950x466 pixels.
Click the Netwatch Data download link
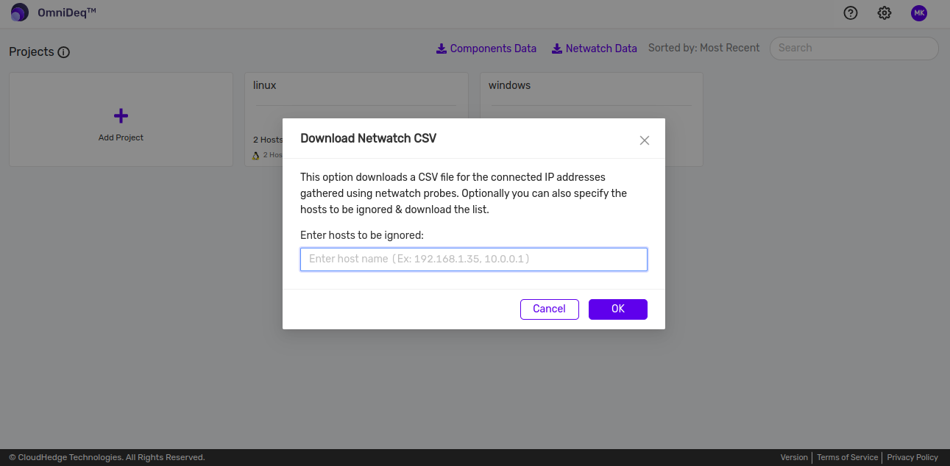coord(595,49)
